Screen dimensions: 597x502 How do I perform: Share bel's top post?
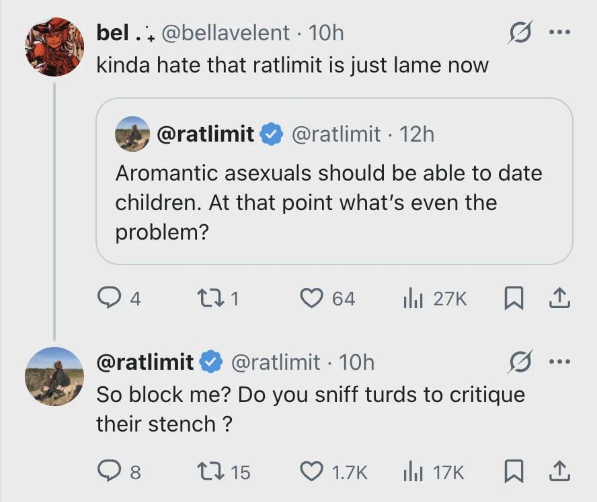(x=559, y=298)
